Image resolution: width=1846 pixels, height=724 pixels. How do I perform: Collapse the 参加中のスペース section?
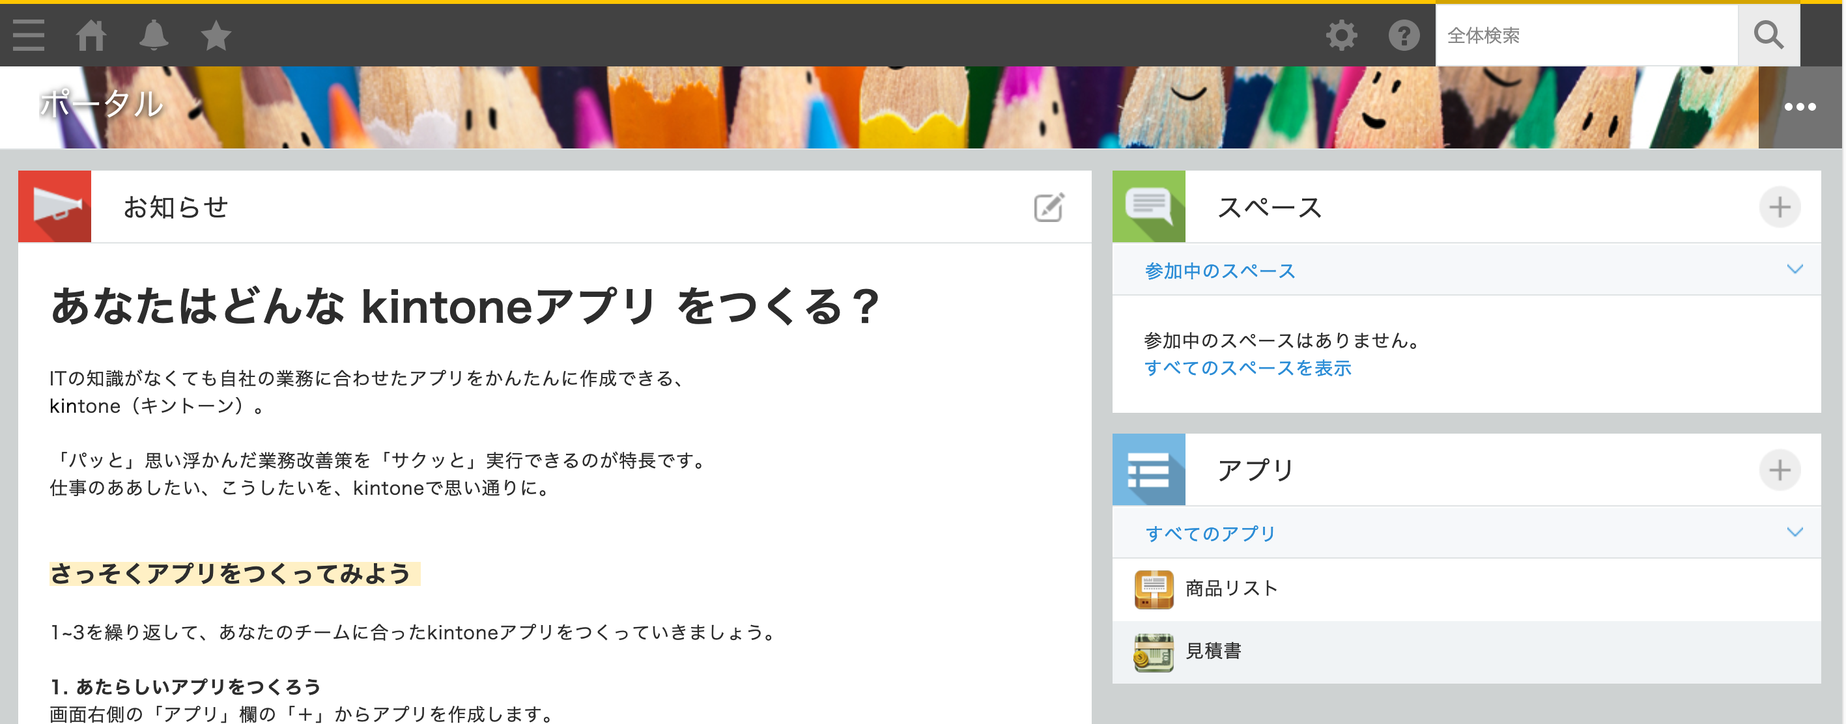1795,268
